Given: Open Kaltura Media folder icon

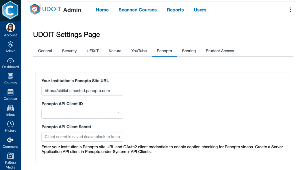Looking at the screenshot, I should (10, 156).
